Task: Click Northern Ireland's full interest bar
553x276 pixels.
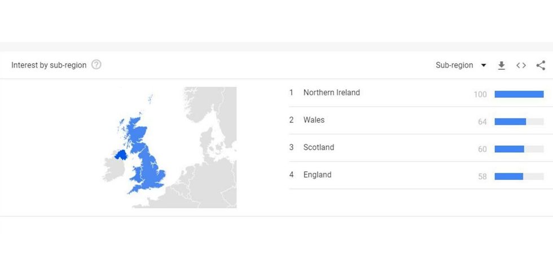Action: (519, 94)
